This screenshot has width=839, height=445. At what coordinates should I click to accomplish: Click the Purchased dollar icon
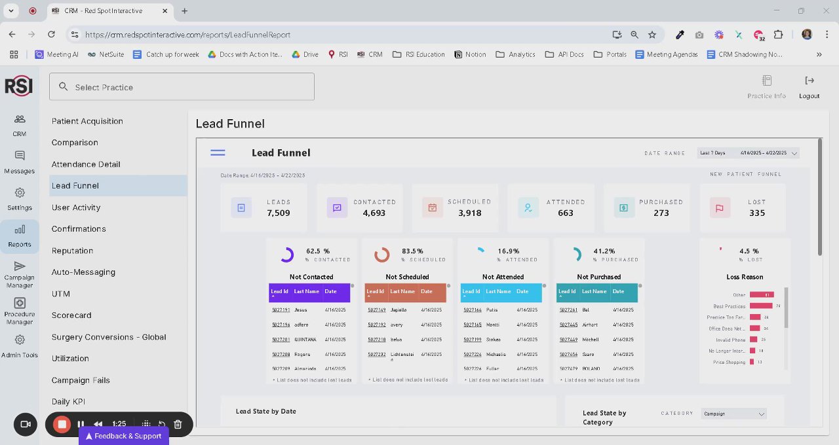pos(624,207)
